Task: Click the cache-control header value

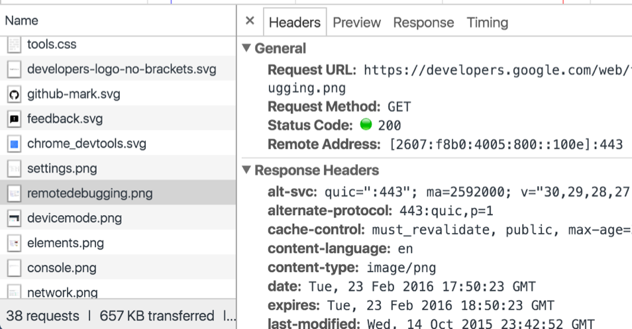Action: pyautogui.click(x=501, y=230)
